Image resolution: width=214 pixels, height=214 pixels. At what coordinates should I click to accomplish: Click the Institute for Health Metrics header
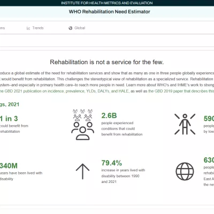107,3
